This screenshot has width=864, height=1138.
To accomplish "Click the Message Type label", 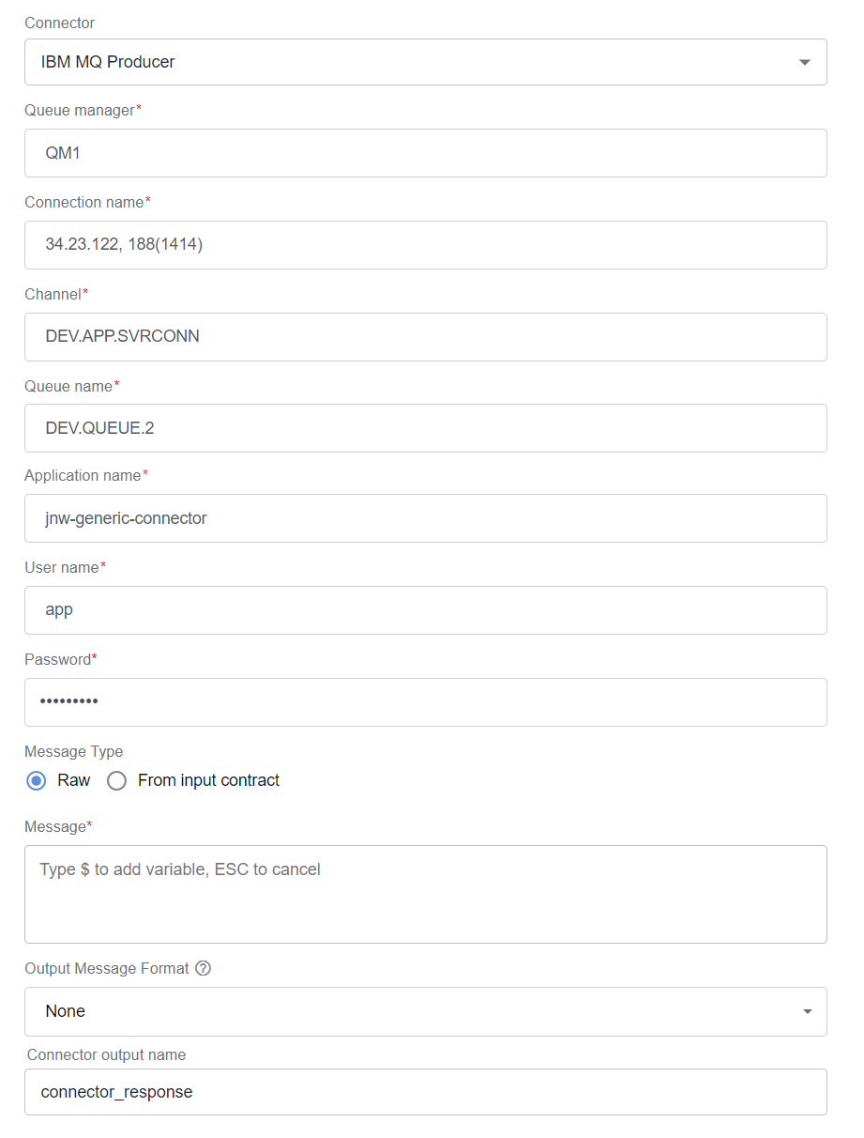I will tap(73, 751).
